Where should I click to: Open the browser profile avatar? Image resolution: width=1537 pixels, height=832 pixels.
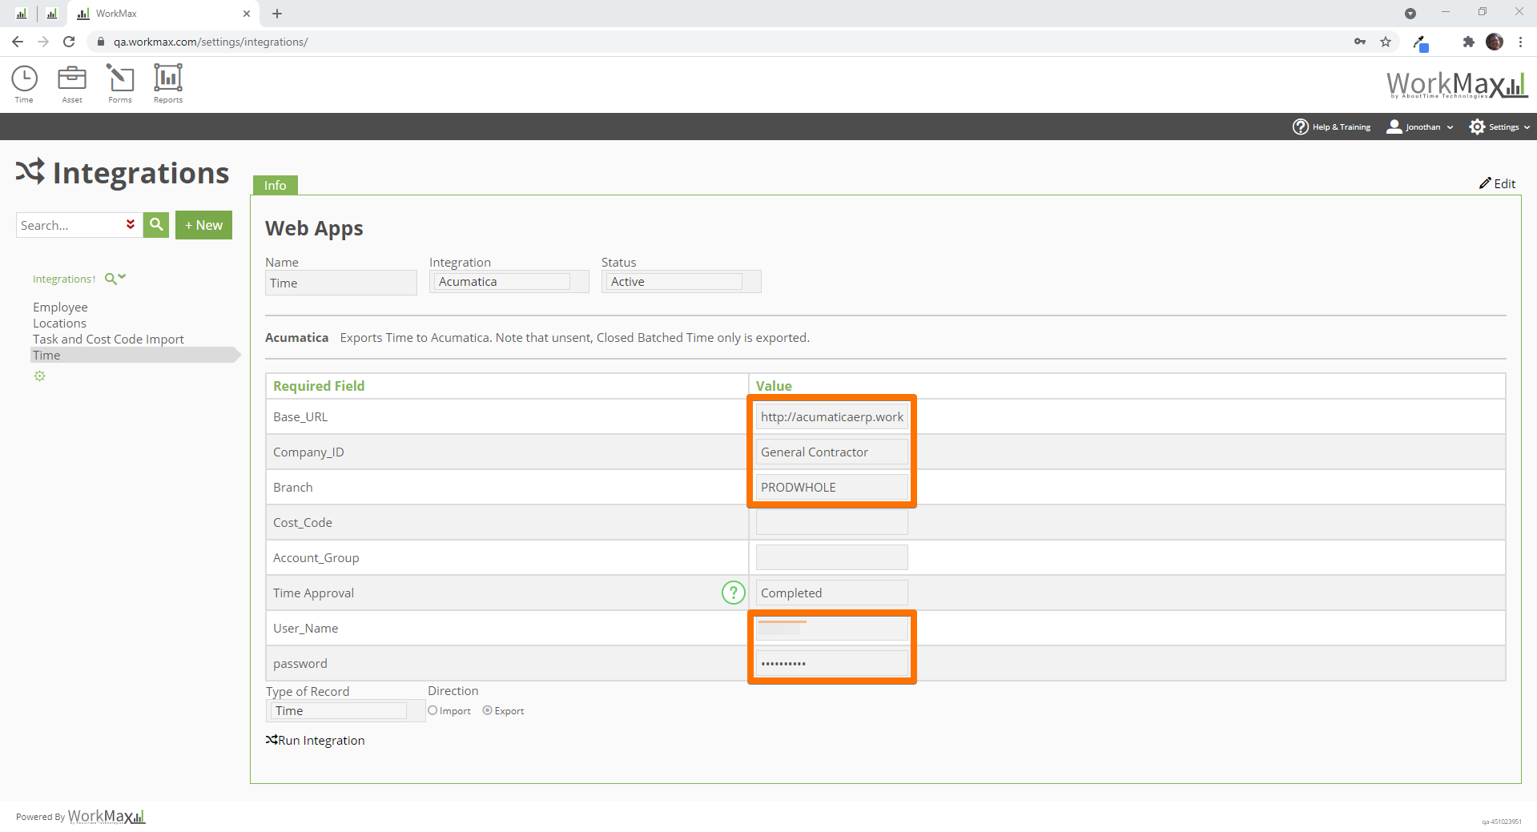(x=1495, y=42)
